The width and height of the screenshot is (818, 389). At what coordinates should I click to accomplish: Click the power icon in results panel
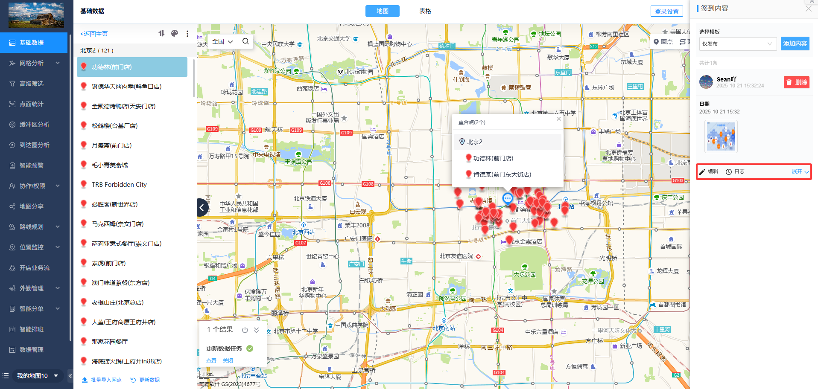(245, 330)
